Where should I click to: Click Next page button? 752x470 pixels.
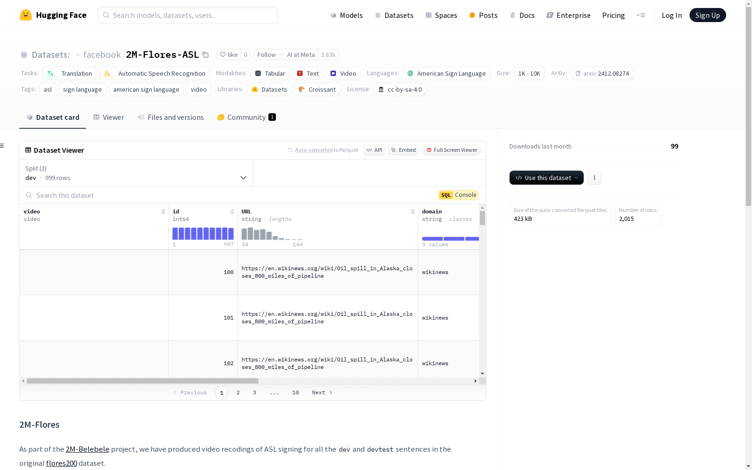point(322,392)
